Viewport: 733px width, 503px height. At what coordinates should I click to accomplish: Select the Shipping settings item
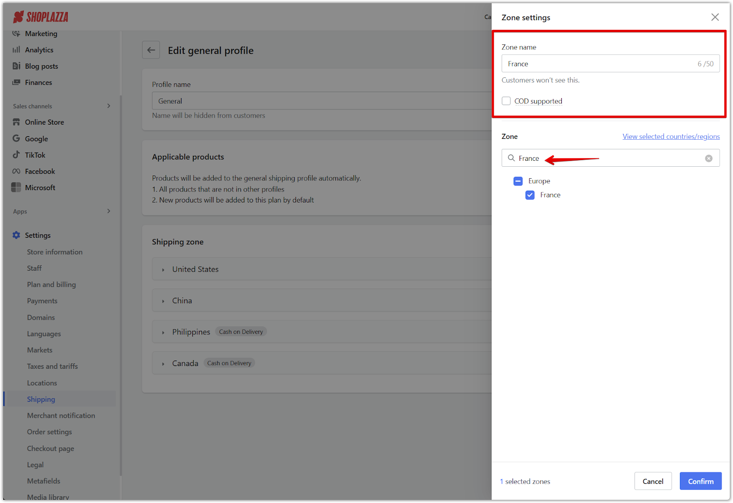tap(41, 399)
